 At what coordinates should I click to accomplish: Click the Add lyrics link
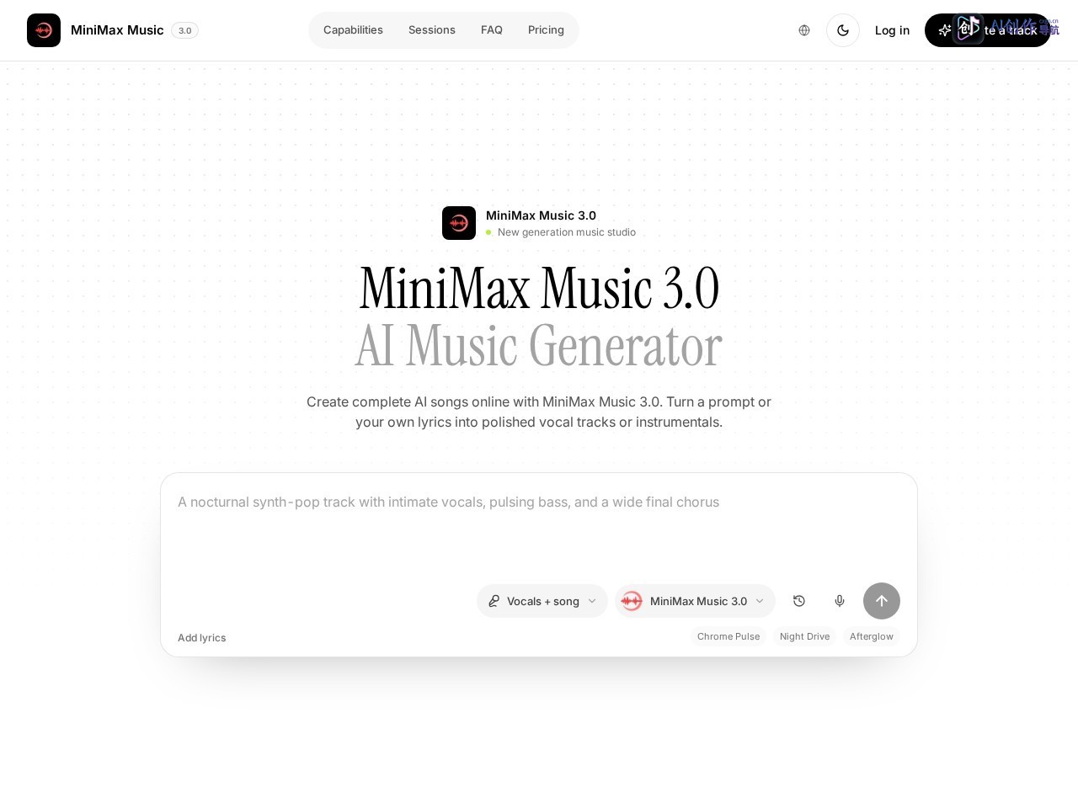(x=201, y=638)
